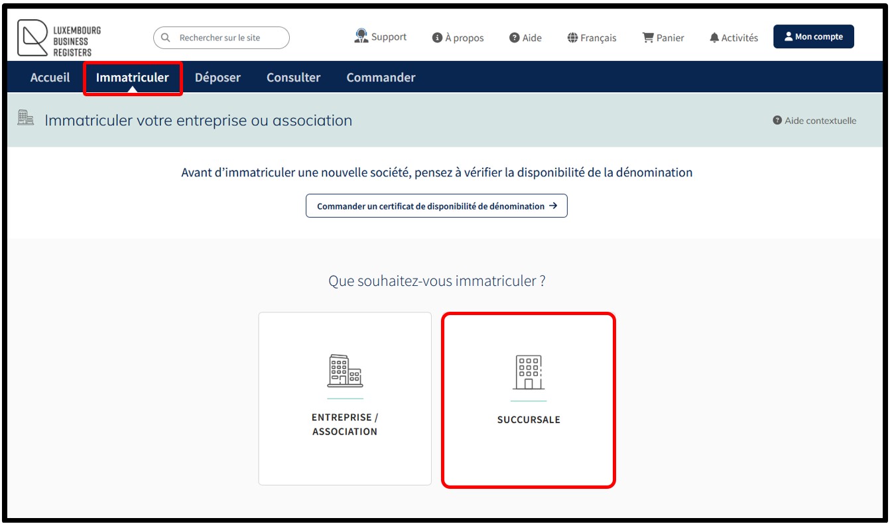Open the Panier shopping cart icon

pos(648,38)
